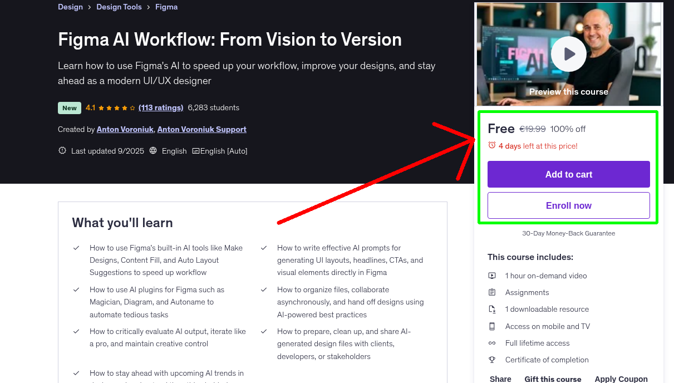674x383 pixels.
Task: Click '6,283 students' text
Action: (x=214, y=108)
